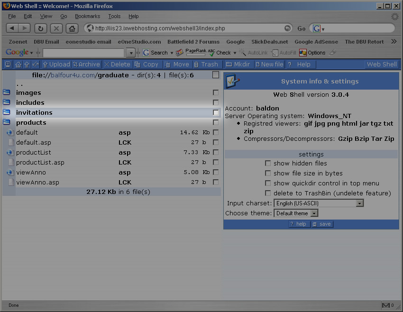Toggle delete to TrashBin checkbox

coord(268,193)
